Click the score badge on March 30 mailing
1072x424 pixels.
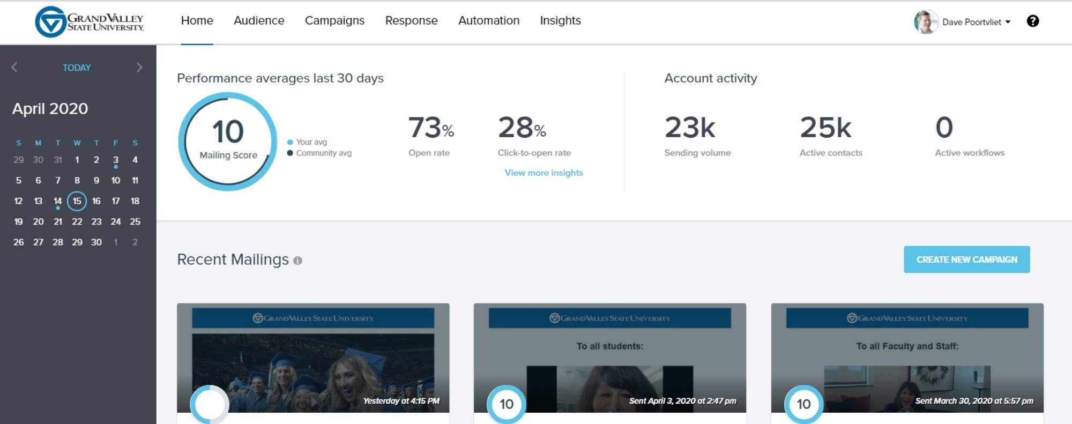tap(803, 404)
